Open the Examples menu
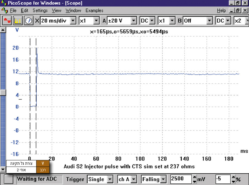 pos(94,10)
